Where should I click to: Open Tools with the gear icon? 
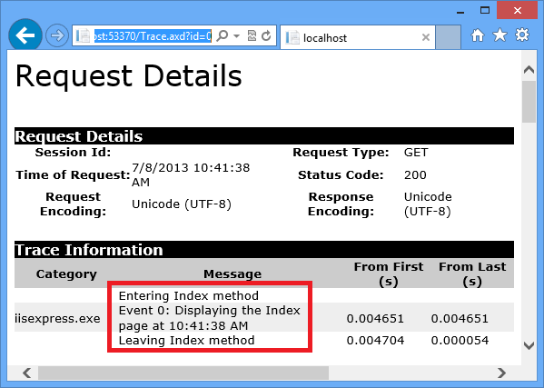[522, 35]
